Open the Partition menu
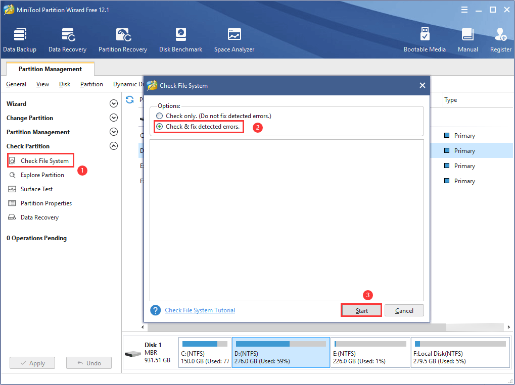Image resolution: width=515 pixels, height=385 pixels. pyautogui.click(x=91, y=84)
